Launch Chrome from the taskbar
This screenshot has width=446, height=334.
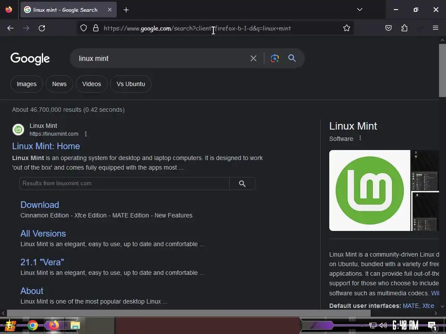click(x=32, y=325)
